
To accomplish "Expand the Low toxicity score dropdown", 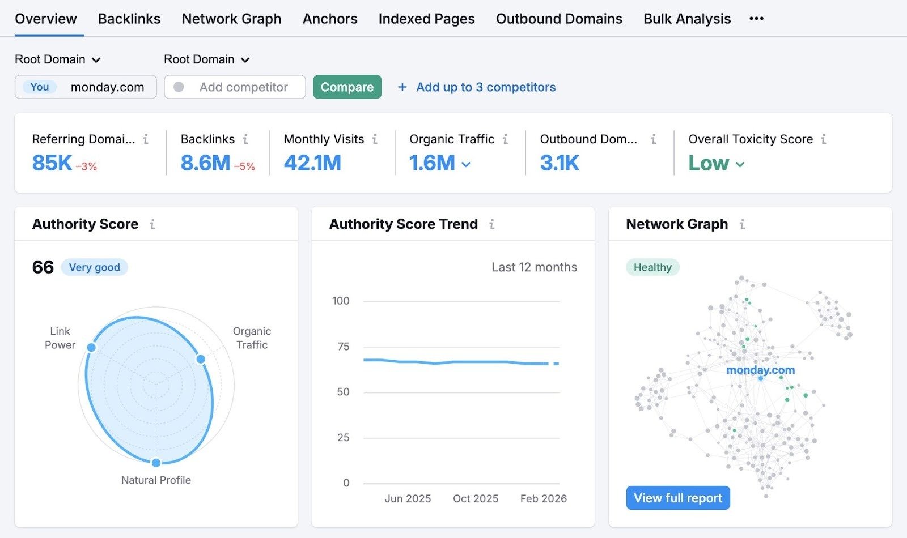I will click(740, 164).
